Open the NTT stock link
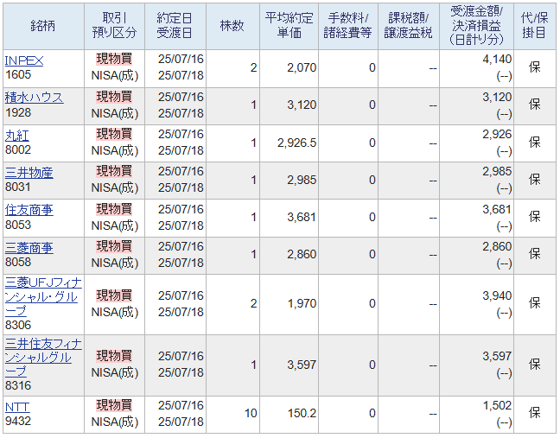Screen dimensions: 560x438 17,407
